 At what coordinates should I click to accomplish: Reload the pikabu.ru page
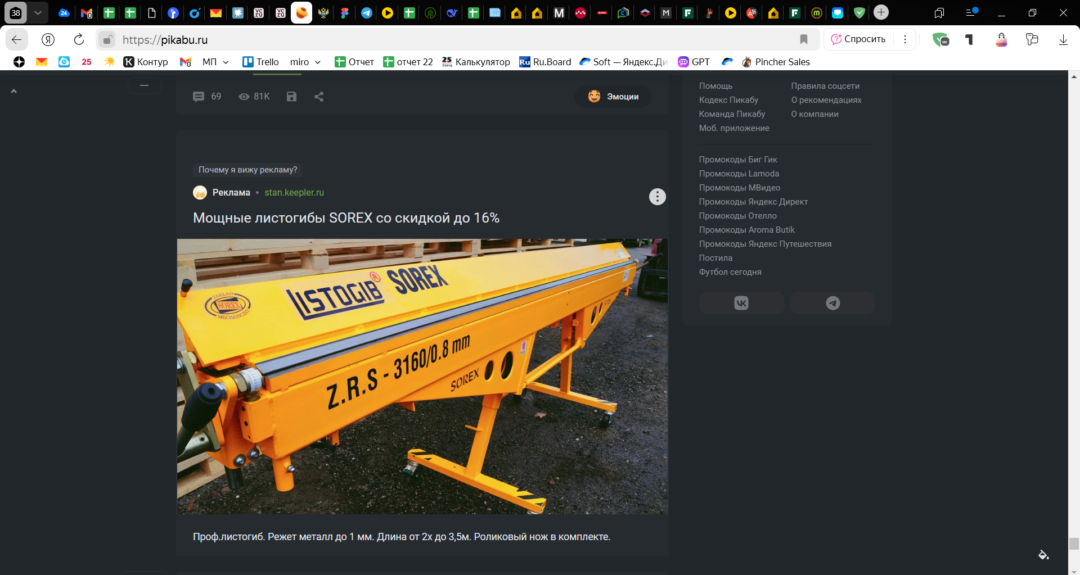coord(79,39)
